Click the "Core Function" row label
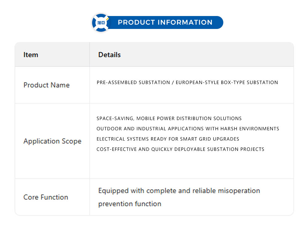 [46, 197]
